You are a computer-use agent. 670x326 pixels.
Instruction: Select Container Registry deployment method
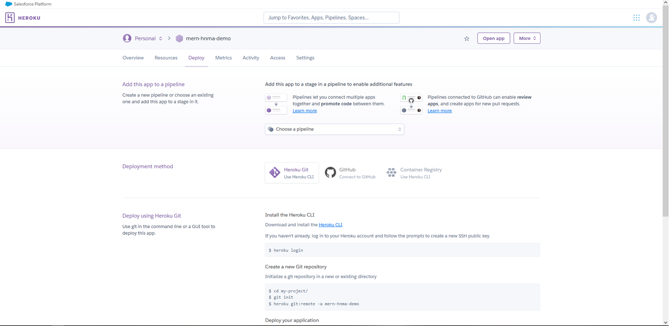[x=414, y=173]
